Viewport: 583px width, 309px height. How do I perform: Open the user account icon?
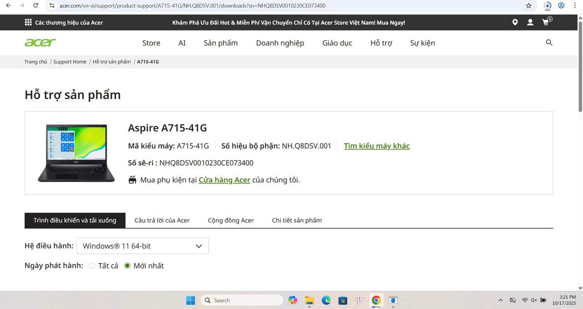[x=530, y=22]
